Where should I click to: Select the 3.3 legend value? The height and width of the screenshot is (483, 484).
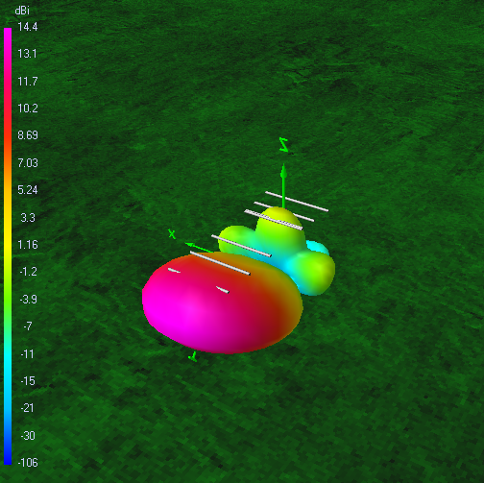(28, 218)
